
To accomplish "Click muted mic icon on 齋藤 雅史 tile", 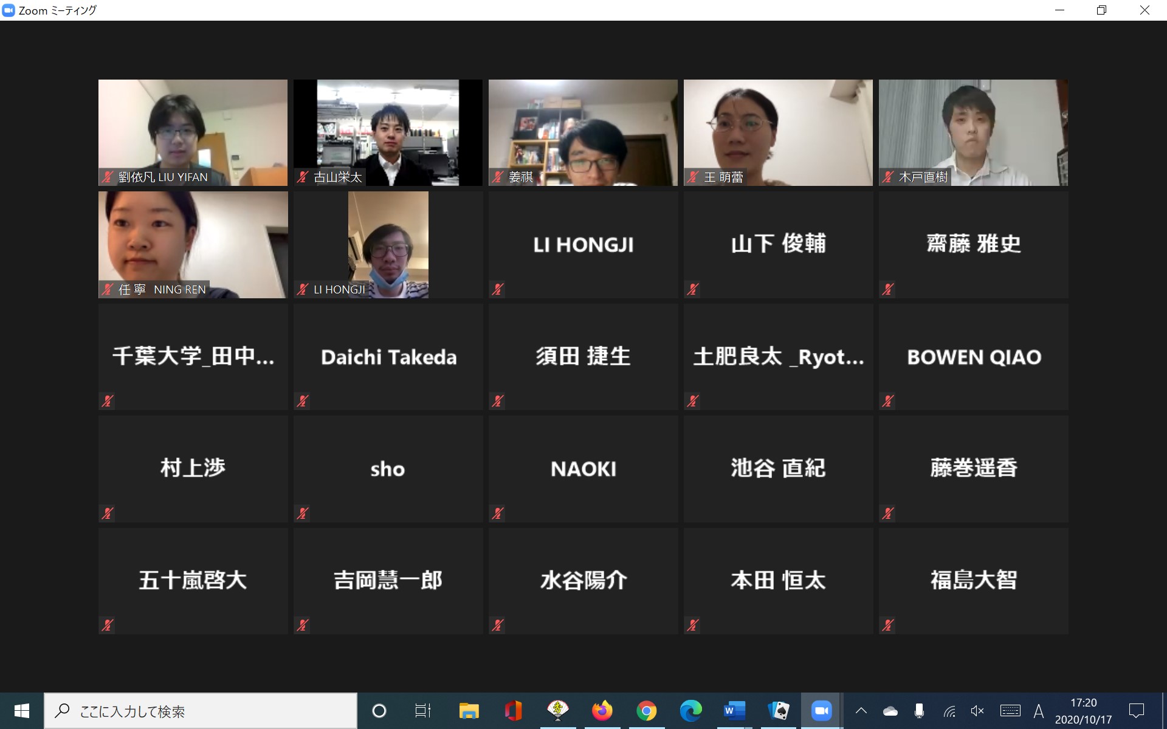I will (x=888, y=289).
